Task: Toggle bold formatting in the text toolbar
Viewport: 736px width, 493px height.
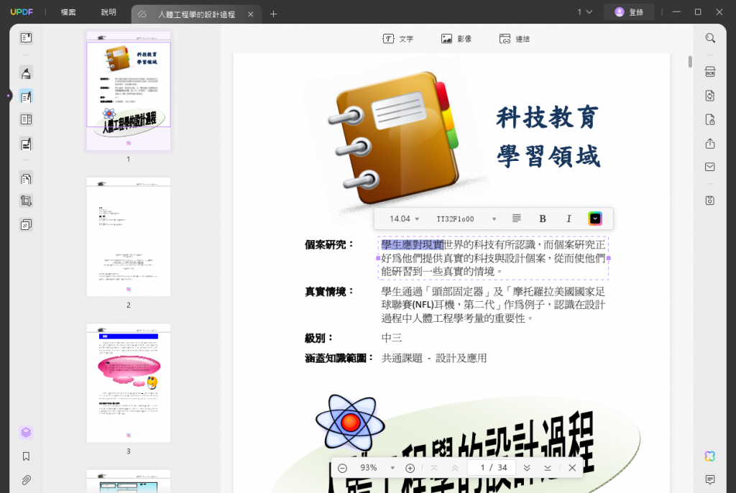Action: point(543,218)
